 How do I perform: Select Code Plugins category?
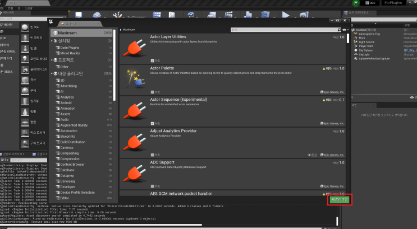(x=70, y=48)
